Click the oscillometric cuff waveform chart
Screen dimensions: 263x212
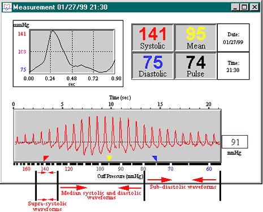click(117, 136)
